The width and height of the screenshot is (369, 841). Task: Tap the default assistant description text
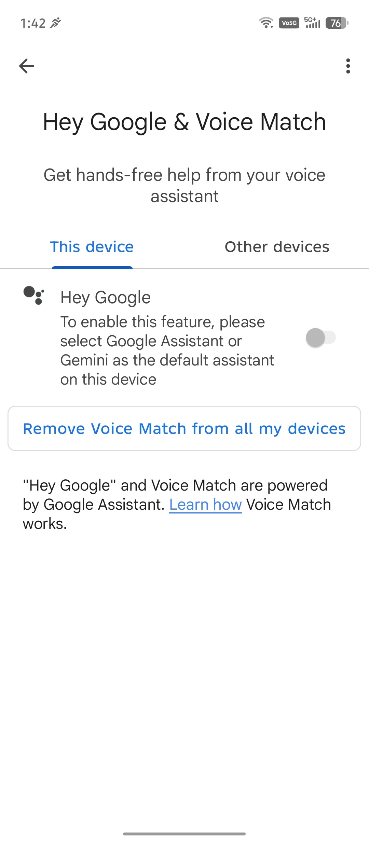coord(167,351)
